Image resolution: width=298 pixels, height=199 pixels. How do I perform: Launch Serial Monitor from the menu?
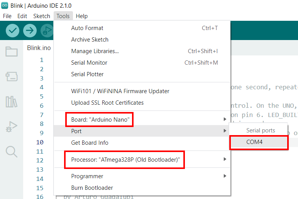[142, 63]
